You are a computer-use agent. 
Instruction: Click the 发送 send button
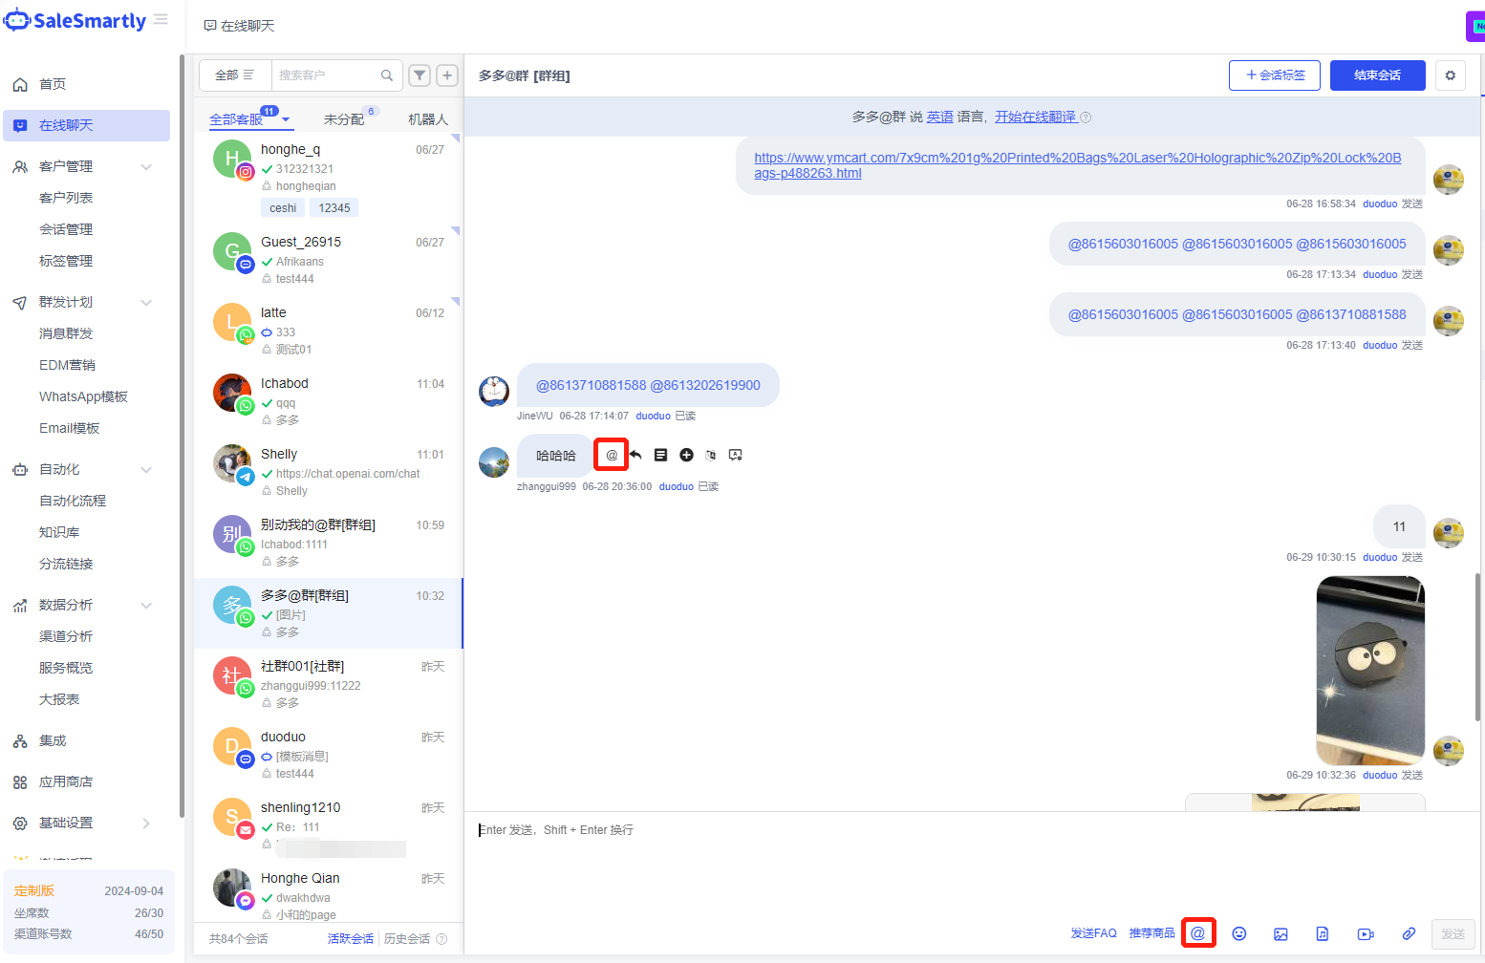tap(1453, 933)
